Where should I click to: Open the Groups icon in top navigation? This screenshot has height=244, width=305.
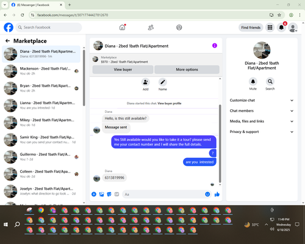(179, 27)
